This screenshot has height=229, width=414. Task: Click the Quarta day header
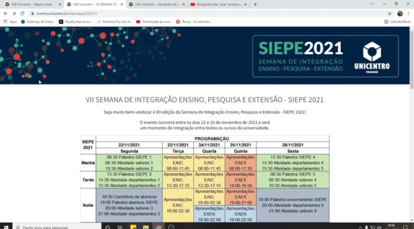[x=209, y=151]
